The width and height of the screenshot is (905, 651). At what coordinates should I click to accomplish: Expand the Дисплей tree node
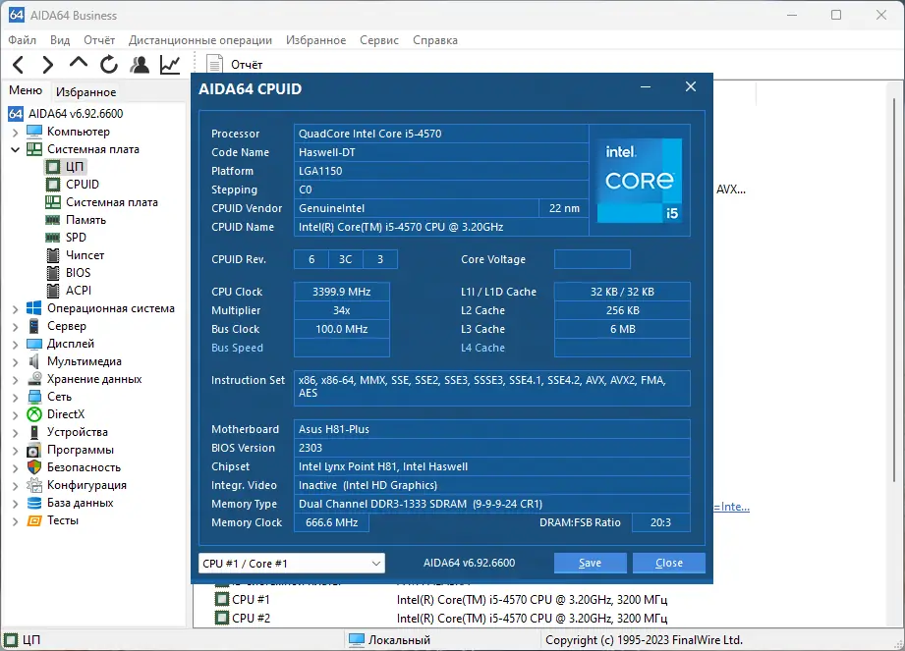coord(15,345)
